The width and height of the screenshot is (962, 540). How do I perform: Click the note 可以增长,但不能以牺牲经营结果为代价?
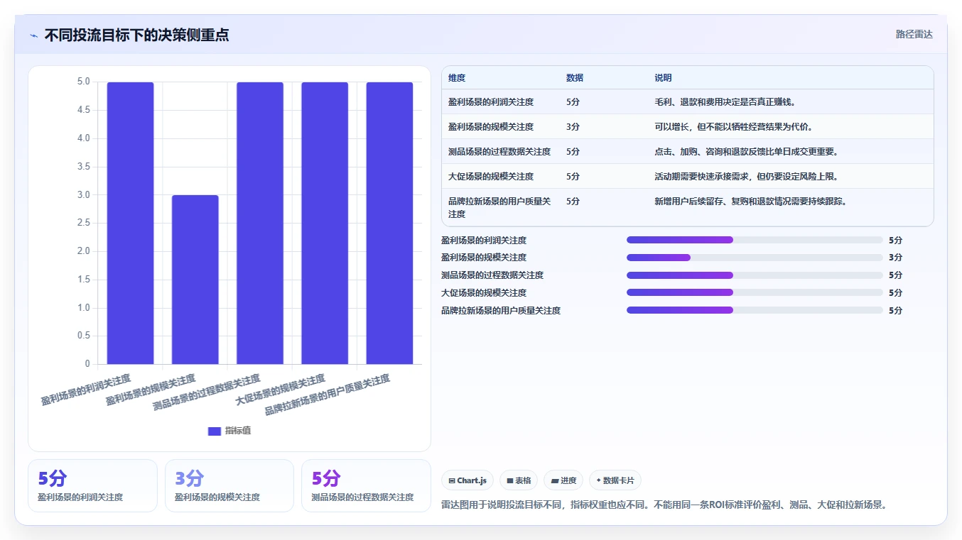click(x=734, y=127)
